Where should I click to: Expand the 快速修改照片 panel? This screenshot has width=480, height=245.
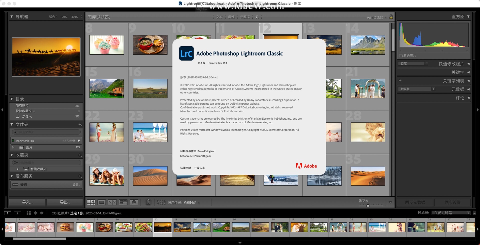tap(468, 64)
